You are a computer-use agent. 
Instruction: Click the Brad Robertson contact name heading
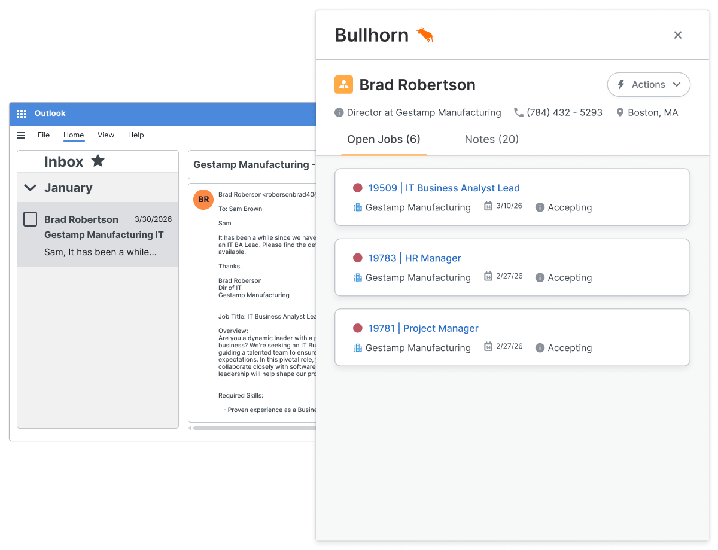pos(417,85)
